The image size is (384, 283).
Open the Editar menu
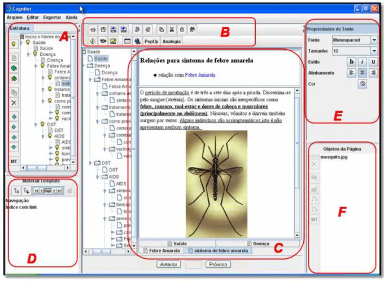(x=33, y=17)
